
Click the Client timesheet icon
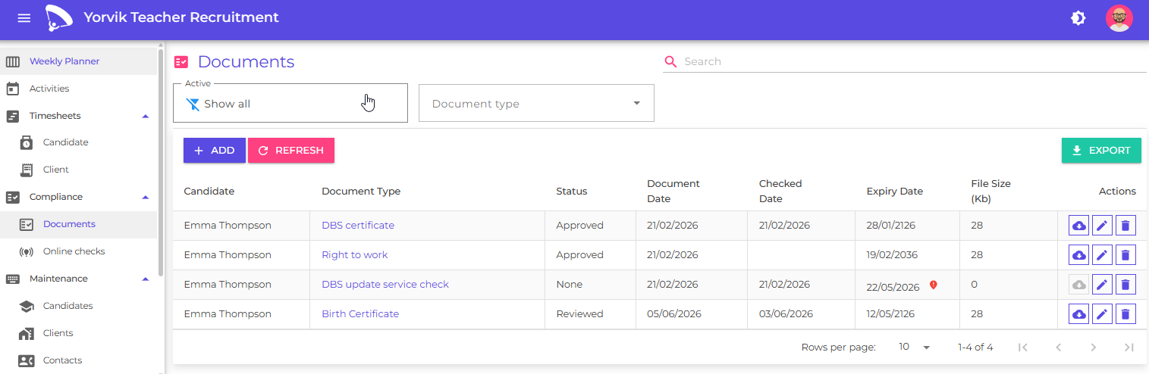(27, 170)
